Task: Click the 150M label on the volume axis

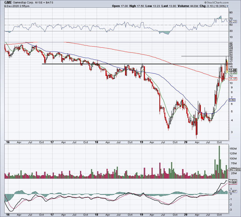Action: (233, 149)
